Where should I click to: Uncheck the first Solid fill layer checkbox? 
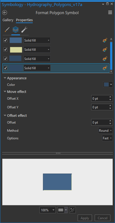pos(5,40)
